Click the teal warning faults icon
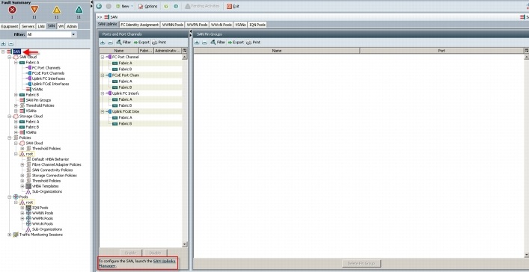Viewport: 529px width, 272px height. pos(79,10)
